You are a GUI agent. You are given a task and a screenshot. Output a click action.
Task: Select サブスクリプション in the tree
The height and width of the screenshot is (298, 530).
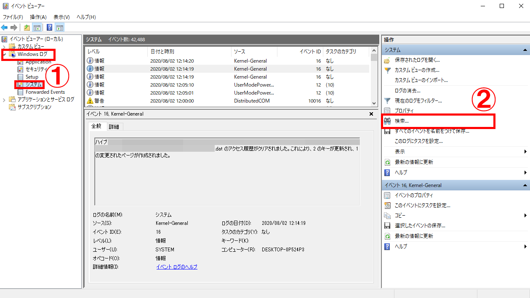34,107
